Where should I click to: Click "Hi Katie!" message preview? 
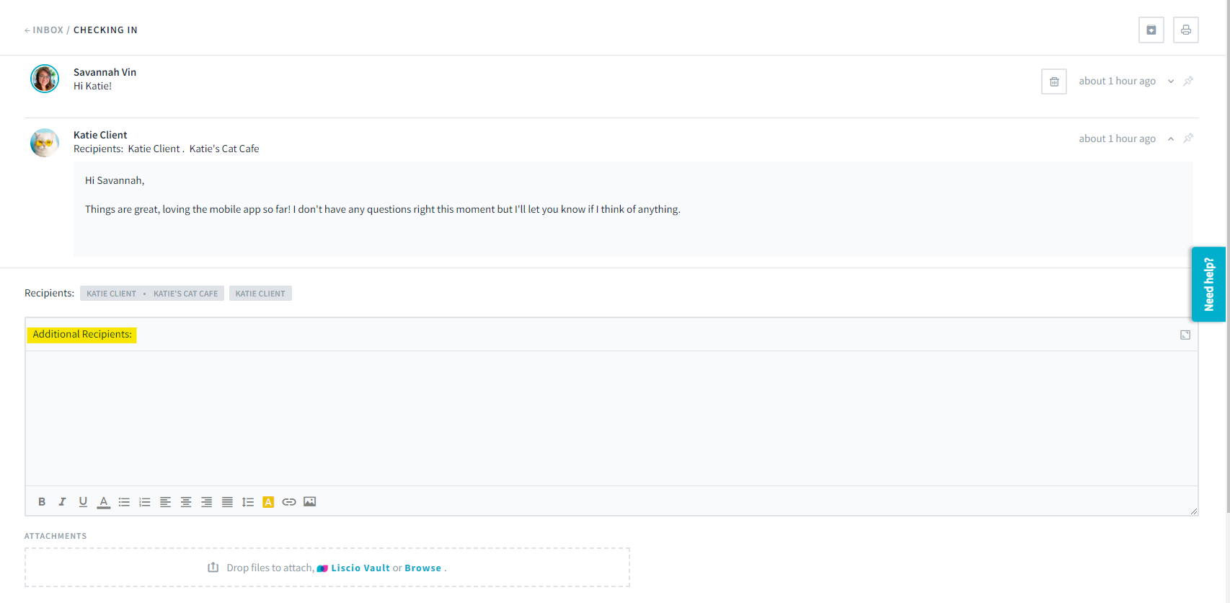(x=93, y=86)
